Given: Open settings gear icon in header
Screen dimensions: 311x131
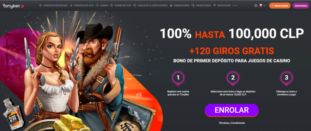Looking at the screenshot, I should click(256, 5).
